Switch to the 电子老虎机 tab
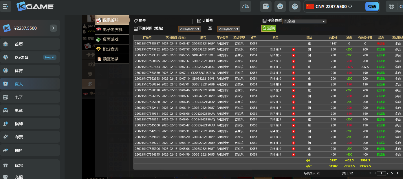403x179 pixels. coord(112,29)
